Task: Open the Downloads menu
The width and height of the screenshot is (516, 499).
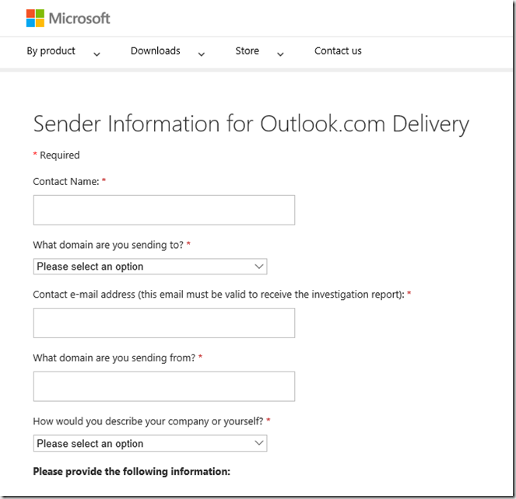Action: coord(156,51)
